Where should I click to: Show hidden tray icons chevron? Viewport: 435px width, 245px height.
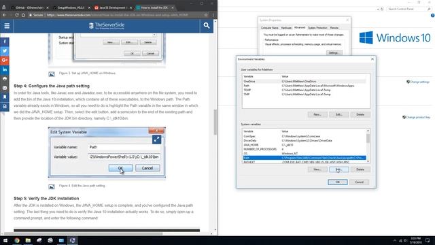point(394,240)
